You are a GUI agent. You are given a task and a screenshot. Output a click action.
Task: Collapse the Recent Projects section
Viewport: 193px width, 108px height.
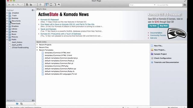coord(37,45)
